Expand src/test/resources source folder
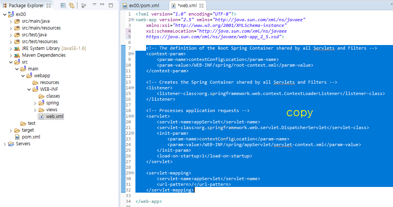The image size is (393, 207). pyautogui.click(x=11, y=42)
